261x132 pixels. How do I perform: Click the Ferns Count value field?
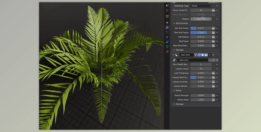(201, 10)
